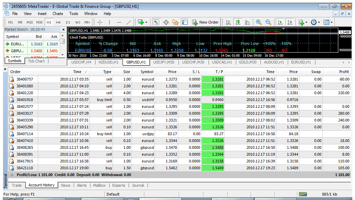Expand the indicators dropdown arrow
The image size is (355, 200).
coord(306,22)
